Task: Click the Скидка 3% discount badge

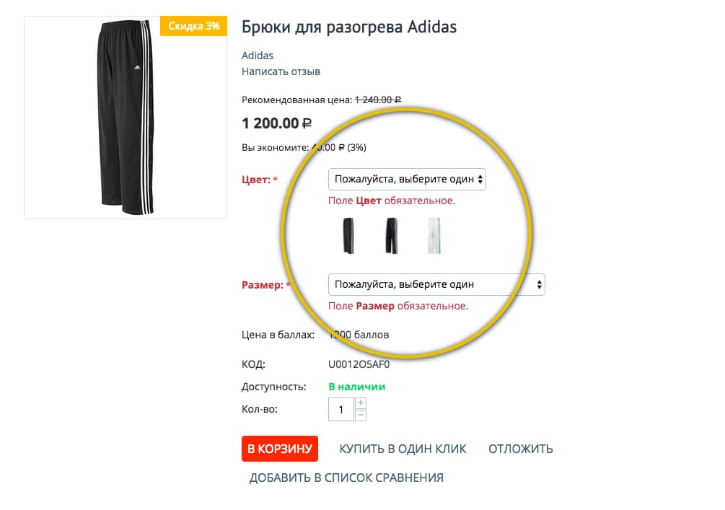Action: [193, 27]
